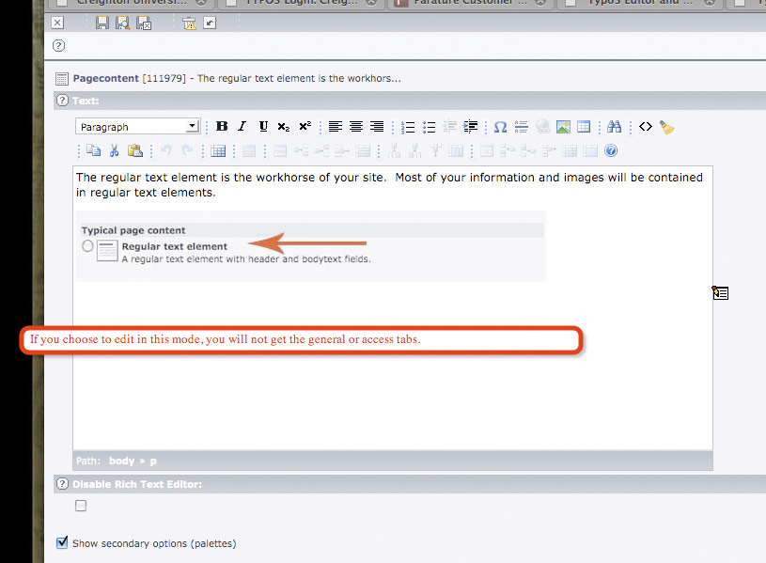Click the insert image icon
Image resolution: width=766 pixels, height=563 pixels.
coord(563,127)
